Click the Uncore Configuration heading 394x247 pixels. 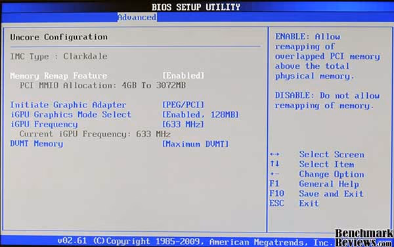[x=59, y=37]
